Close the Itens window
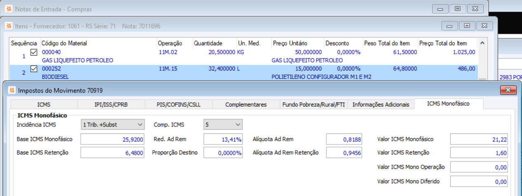The image size is (522, 196). 484,26
